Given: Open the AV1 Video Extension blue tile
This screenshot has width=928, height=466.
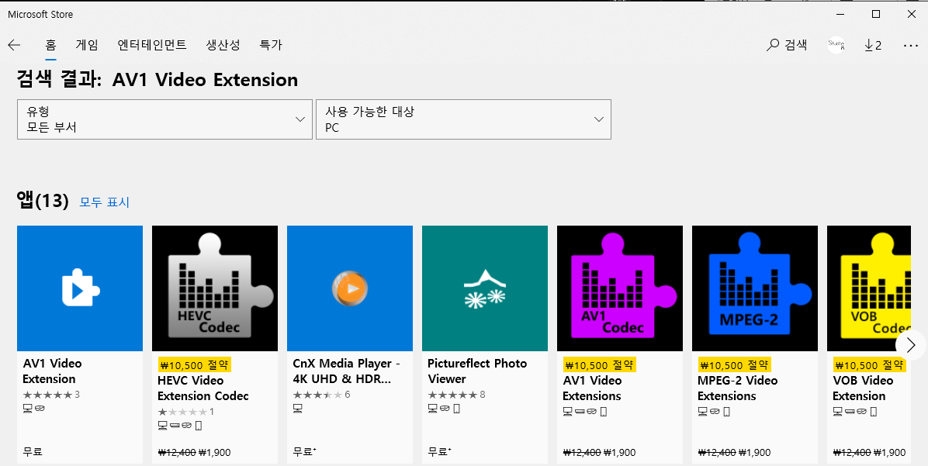Looking at the screenshot, I should [x=80, y=288].
